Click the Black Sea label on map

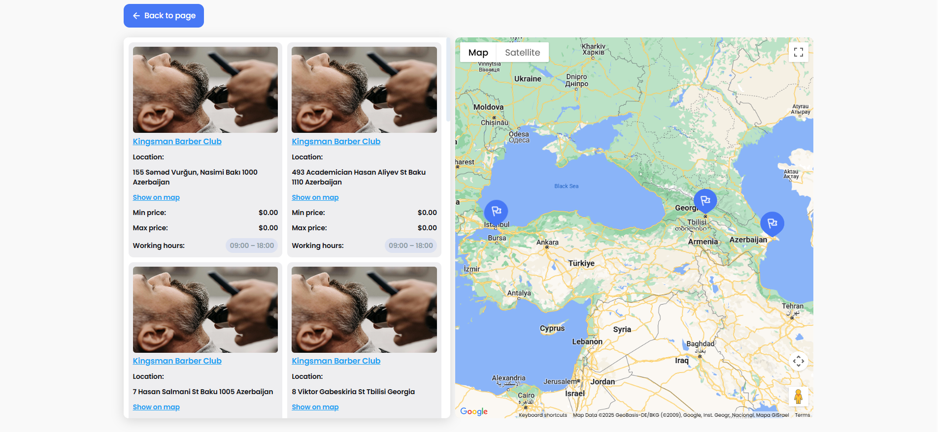coord(567,186)
